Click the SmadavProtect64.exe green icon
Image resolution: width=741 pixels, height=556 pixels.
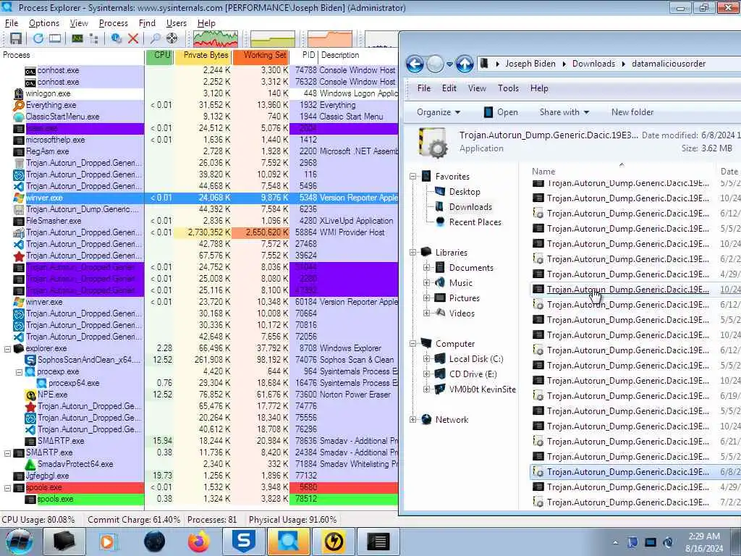click(x=30, y=464)
